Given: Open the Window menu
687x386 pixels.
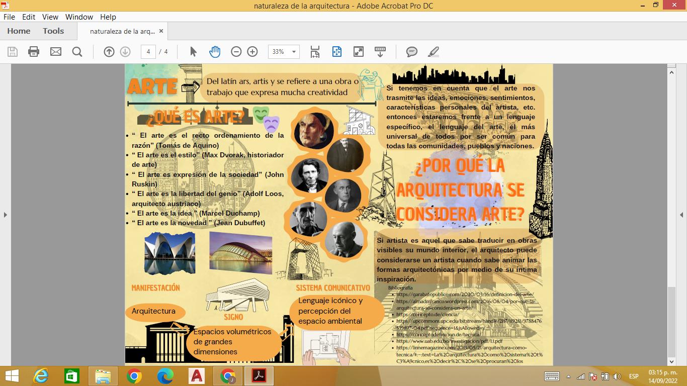Looking at the screenshot, I should (79, 17).
